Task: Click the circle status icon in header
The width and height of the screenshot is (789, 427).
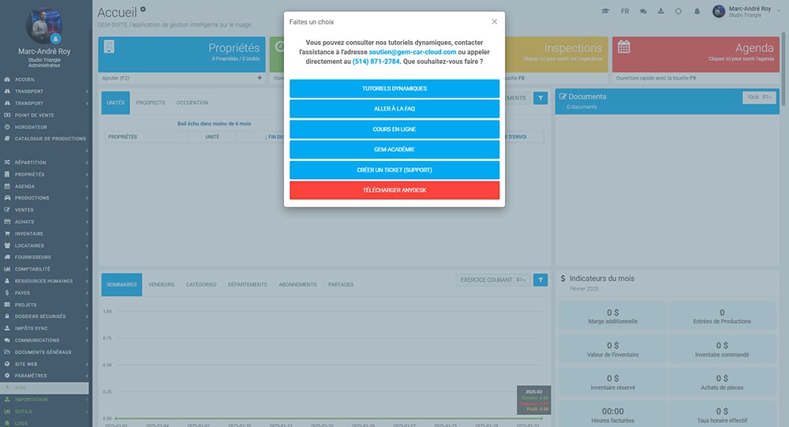Action: click(679, 12)
